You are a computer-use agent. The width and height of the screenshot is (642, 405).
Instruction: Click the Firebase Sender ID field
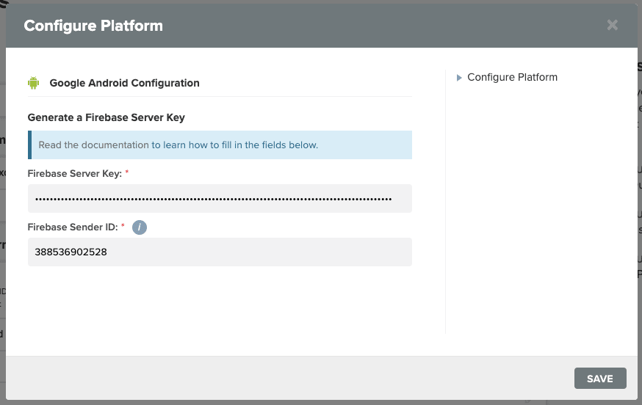click(220, 252)
